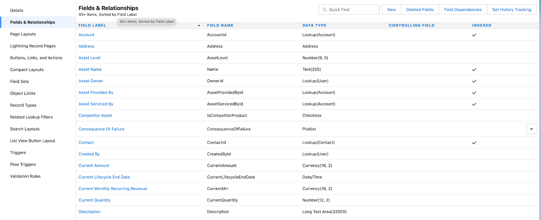Open Deleted Fields

click(420, 9)
